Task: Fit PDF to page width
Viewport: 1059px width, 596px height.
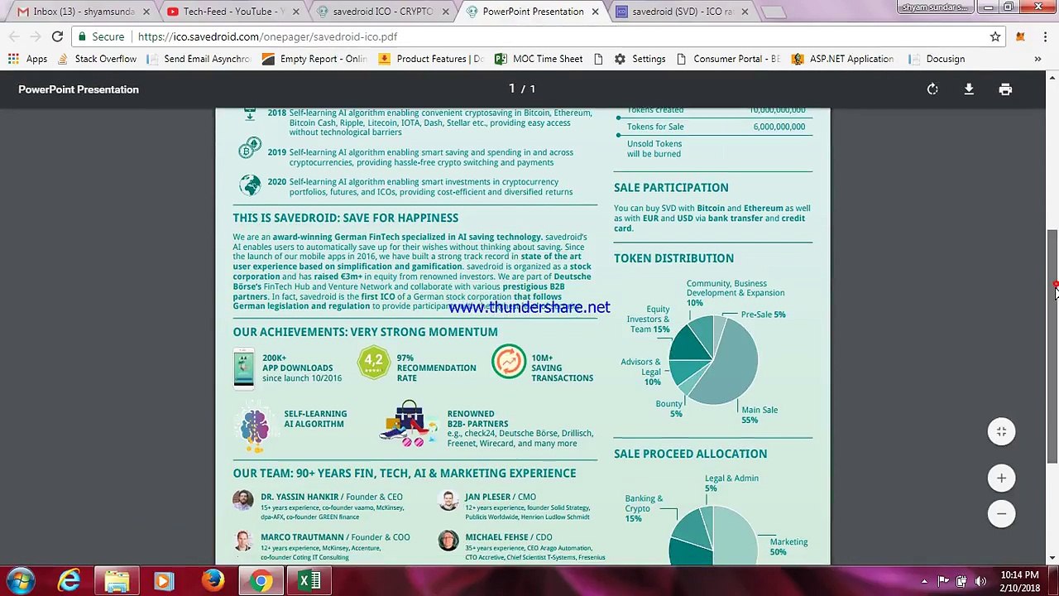Action: (x=1001, y=431)
